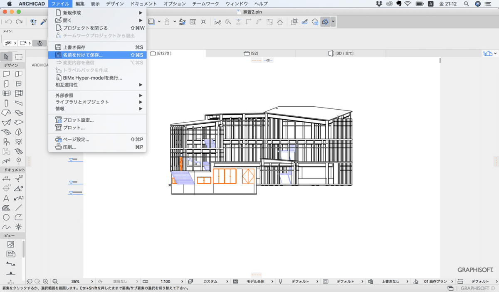This screenshot has height=292, width=499.
Task: Click the Undo arrow in toolbar
Action: tap(8, 22)
